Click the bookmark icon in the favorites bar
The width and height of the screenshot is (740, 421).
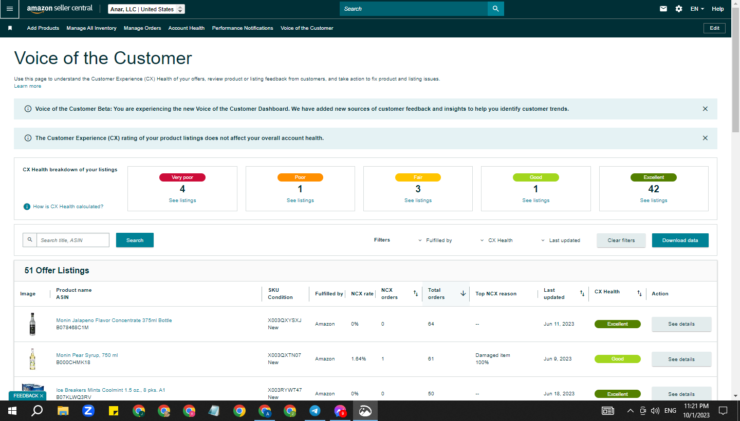[10, 28]
